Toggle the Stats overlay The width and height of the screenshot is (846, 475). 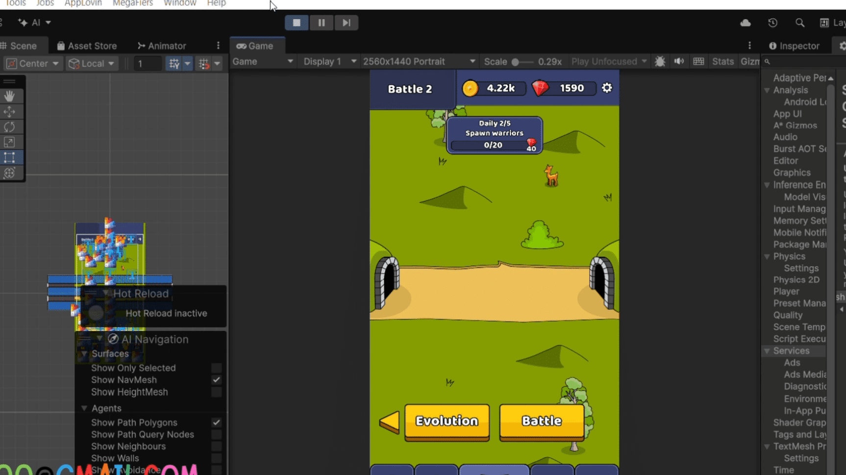[x=723, y=61]
